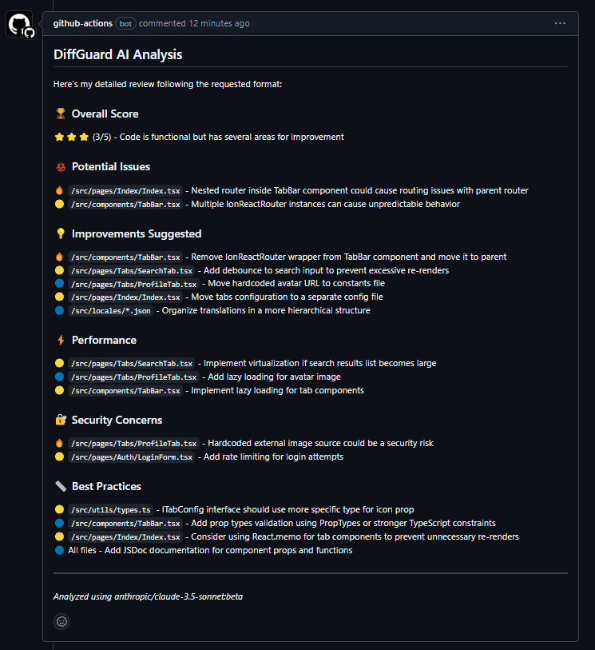Click the github-actions avatar icon
The image size is (595, 650).
20,25
